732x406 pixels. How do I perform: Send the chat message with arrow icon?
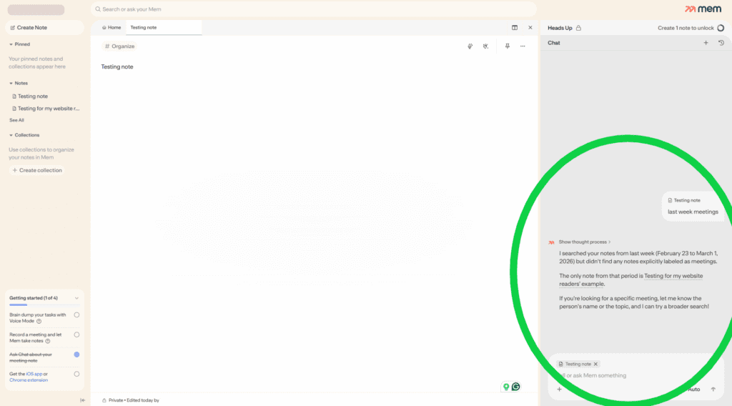pos(713,389)
